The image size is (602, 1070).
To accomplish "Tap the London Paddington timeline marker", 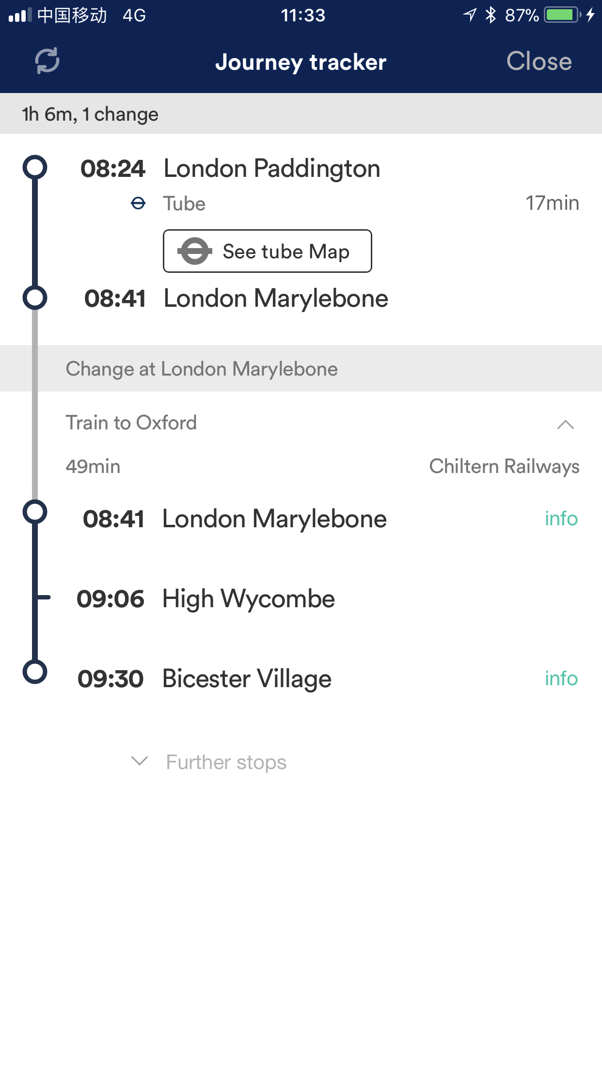I will coord(35,168).
